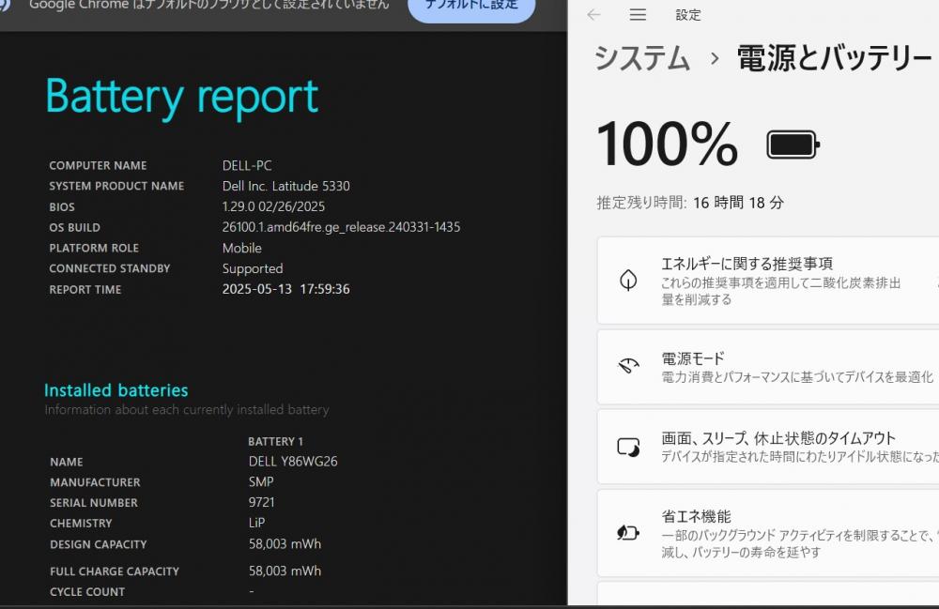Click the Chrome default browser notification message
Viewport: 939px width, 609px height.
pyautogui.click(x=209, y=5)
